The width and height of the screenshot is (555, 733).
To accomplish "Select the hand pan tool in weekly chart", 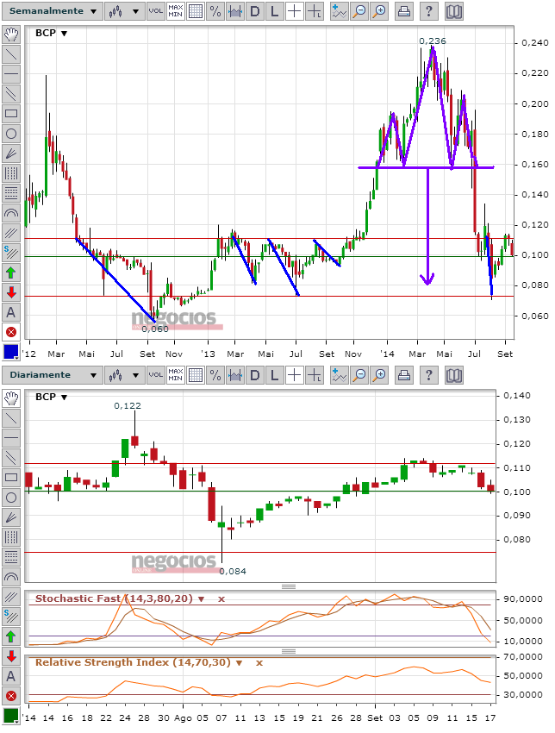I will tap(10, 34).
